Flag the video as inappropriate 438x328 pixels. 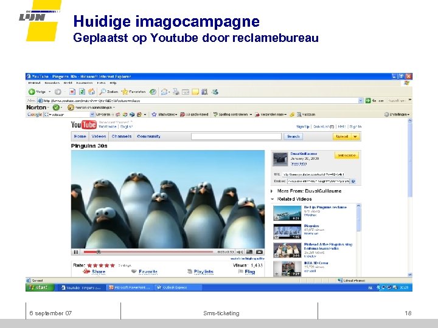[x=246, y=272]
